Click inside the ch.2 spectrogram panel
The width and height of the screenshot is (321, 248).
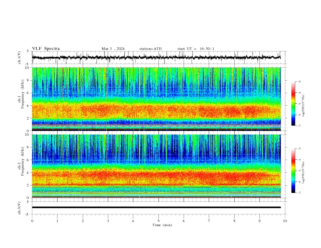(x=156, y=166)
